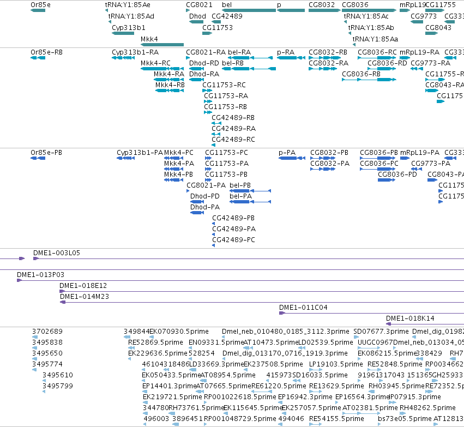Click the Or85e gene label in the top track
Screen dimensions: 464x427
pyautogui.click(x=40, y=5)
